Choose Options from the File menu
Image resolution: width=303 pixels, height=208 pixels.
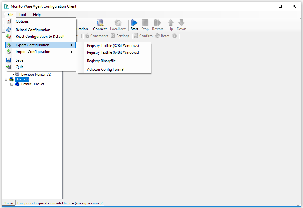pyautogui.click(x=40, y=21)
